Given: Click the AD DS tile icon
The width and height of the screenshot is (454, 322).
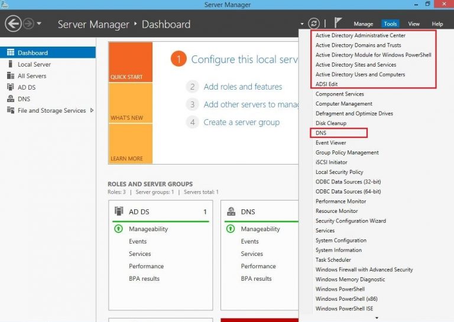Looking at the screenshot, I should [119, 211].
